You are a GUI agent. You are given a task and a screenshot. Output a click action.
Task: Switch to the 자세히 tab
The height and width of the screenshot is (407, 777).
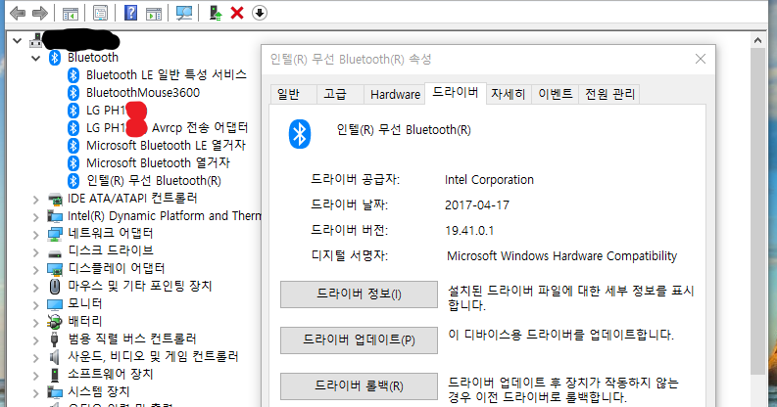coord(509,95)
